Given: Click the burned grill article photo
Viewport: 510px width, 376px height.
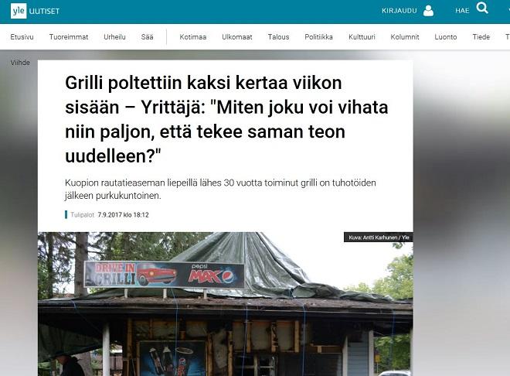Looking at the screenshot, I should click(226, 304).
